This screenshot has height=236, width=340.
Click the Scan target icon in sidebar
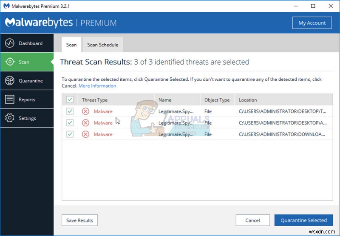(x=10, y=62)
